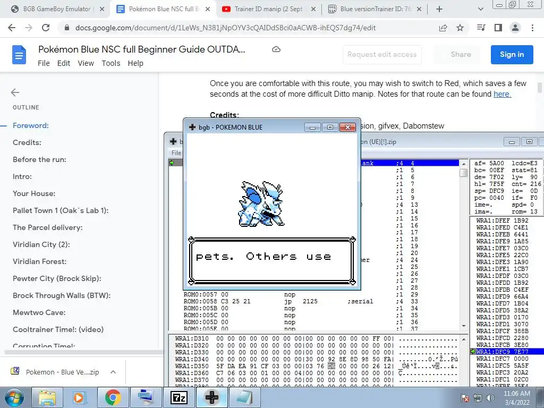Open Windows Explorer from the taskbar
544x408 pixels.
click(47, 397)
